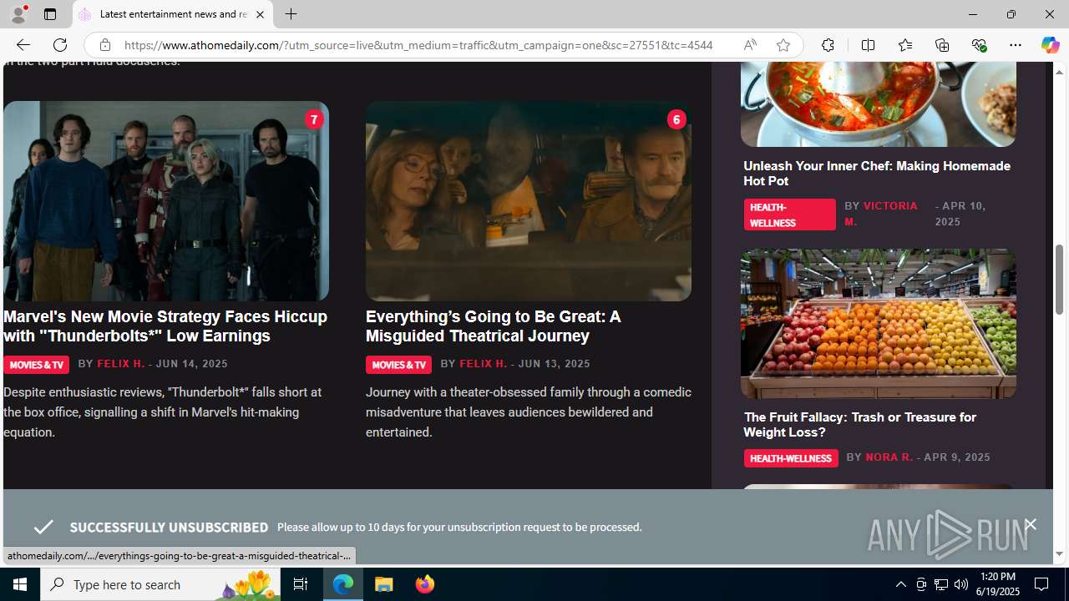Open volume control in tray
The image size is (1069, 601).
click(960, 584)
